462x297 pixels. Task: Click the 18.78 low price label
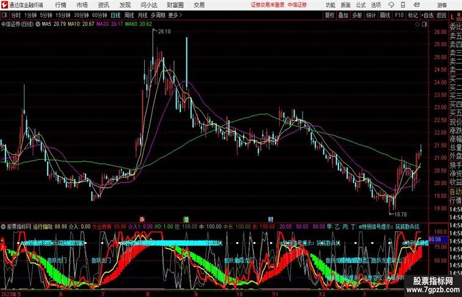click(x=400, y=215)
